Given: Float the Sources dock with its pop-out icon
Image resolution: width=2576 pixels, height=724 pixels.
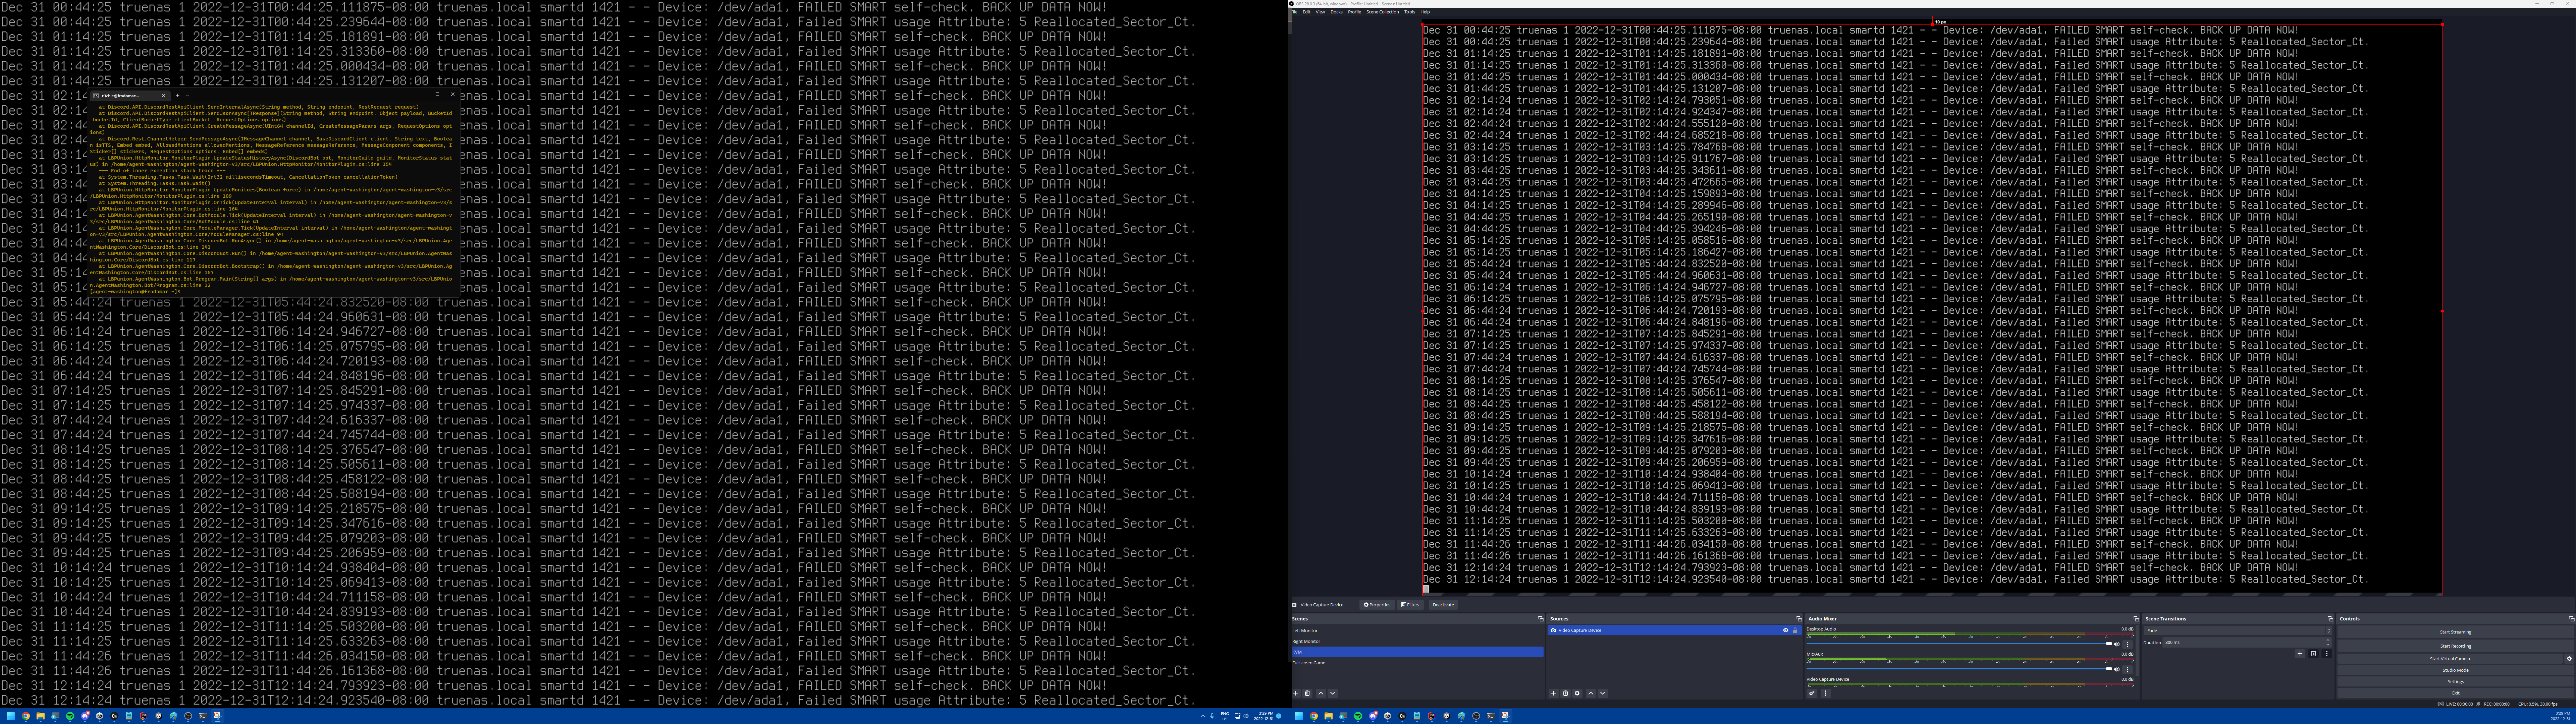Looking at the screenshot, I should [1799, 619].
